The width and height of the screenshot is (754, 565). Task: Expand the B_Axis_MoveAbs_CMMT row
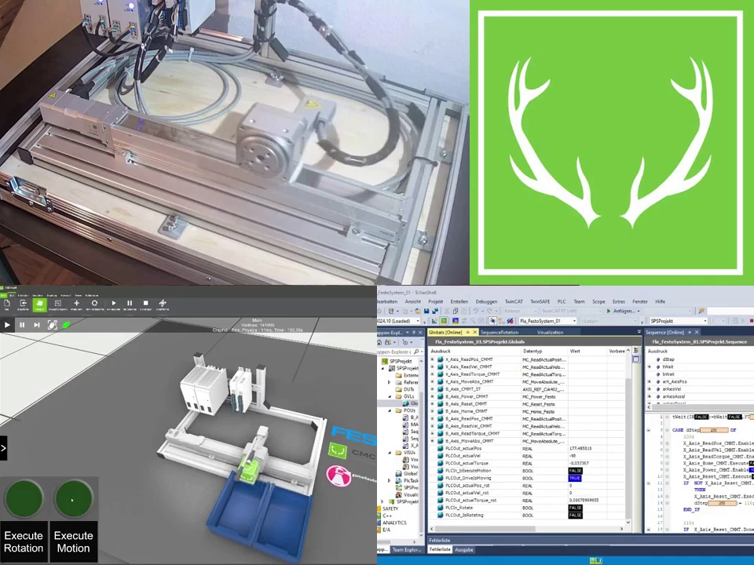432,440
